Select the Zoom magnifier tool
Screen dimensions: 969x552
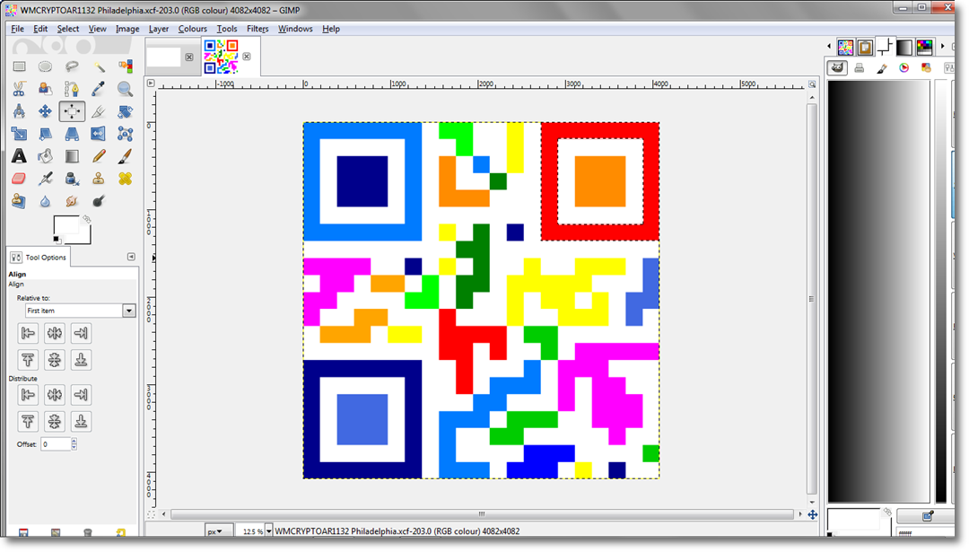click(126, 89)
